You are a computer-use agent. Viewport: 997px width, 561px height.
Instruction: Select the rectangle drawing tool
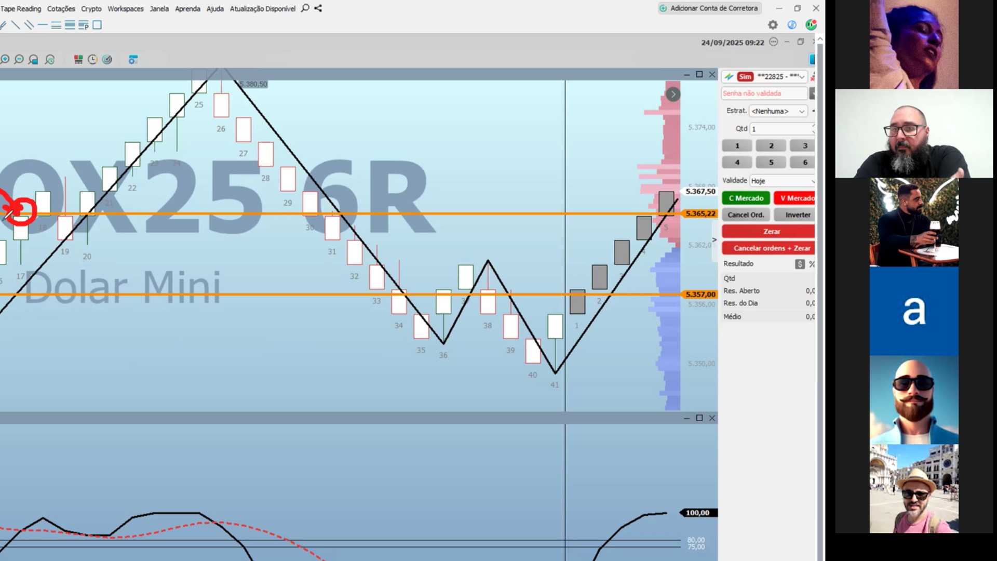[97, 25]
